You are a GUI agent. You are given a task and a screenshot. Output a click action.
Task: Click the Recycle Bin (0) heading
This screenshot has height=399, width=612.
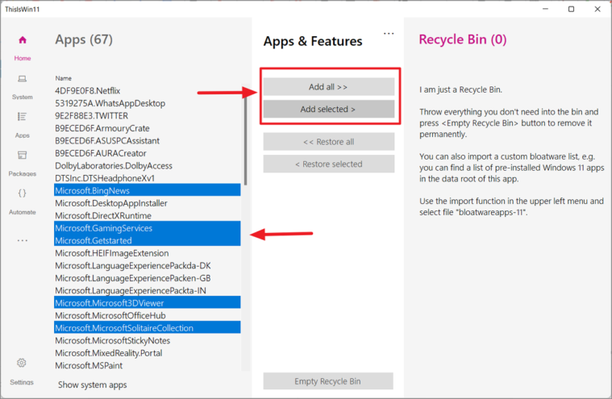pos(463,39)
